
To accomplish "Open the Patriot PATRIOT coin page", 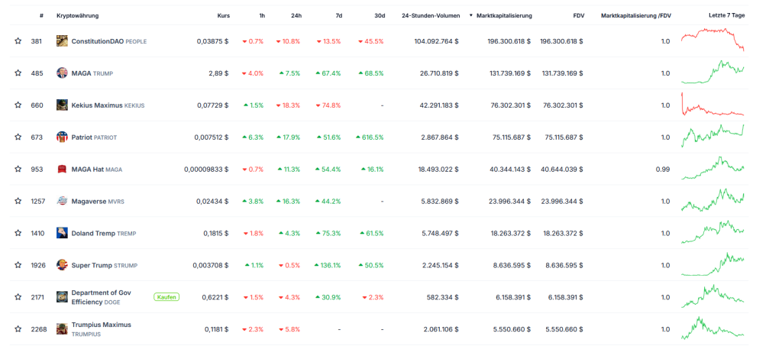I will tap(94, 137).
